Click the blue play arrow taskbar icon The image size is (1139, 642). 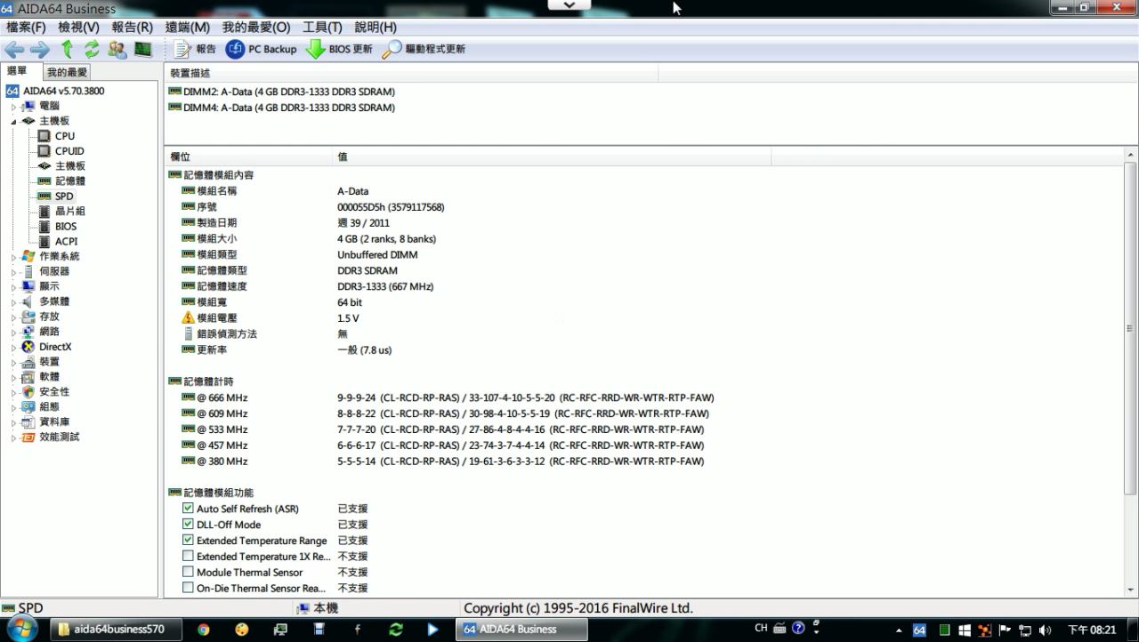pyautogui.click(x=432, y=630)
